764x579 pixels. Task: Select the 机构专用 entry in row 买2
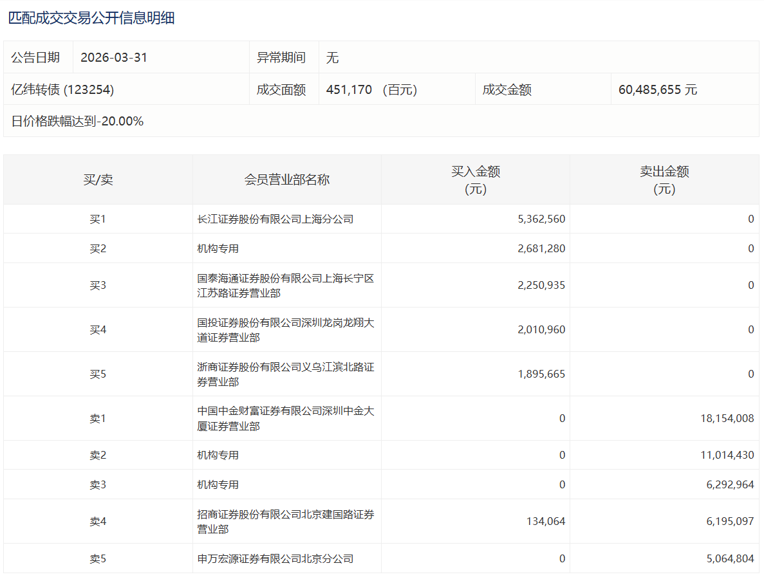(x=218, y=248)
